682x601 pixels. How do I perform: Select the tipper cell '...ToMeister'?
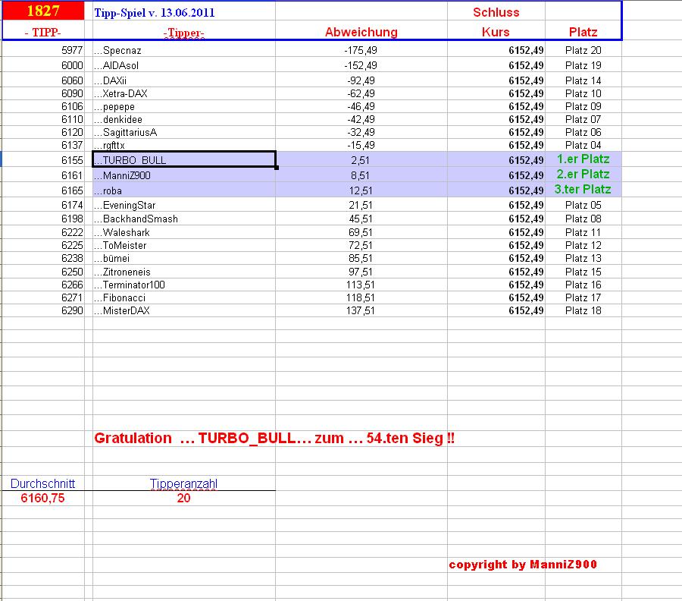pyautogui.click(x=184, y=245)
